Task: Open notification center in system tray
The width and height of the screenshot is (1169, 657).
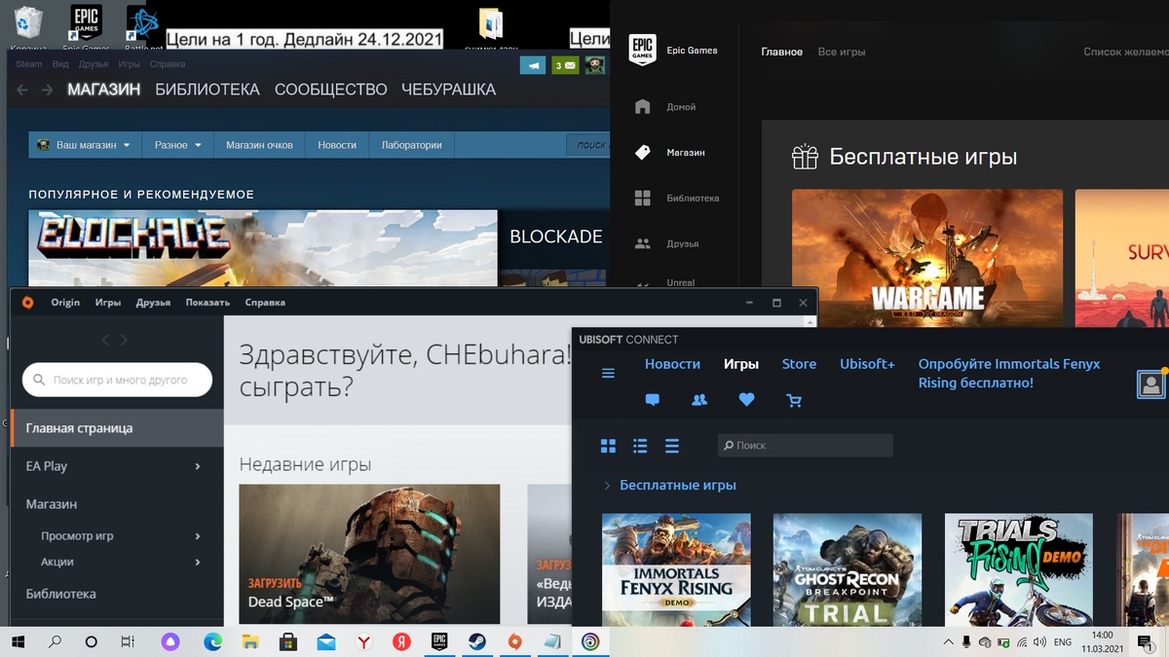Action: coord(1145,642)
